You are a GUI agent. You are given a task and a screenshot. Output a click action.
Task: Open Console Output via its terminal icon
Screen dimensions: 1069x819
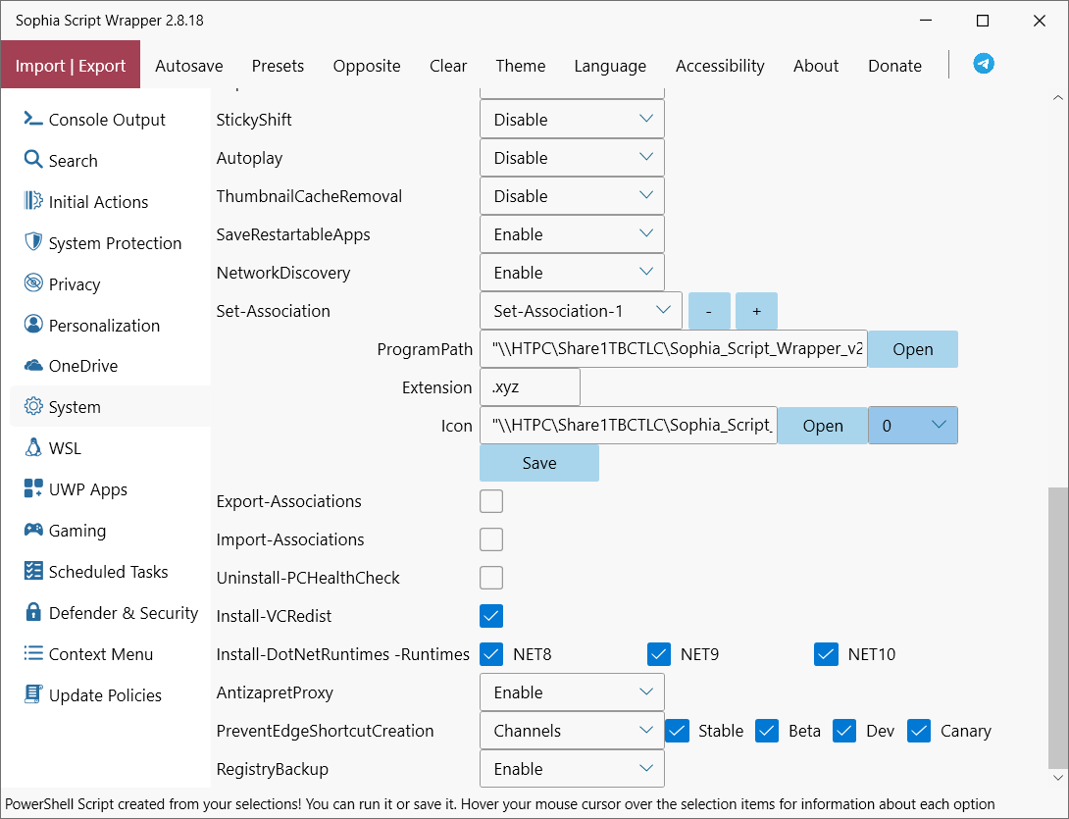[x=33, y=120]
